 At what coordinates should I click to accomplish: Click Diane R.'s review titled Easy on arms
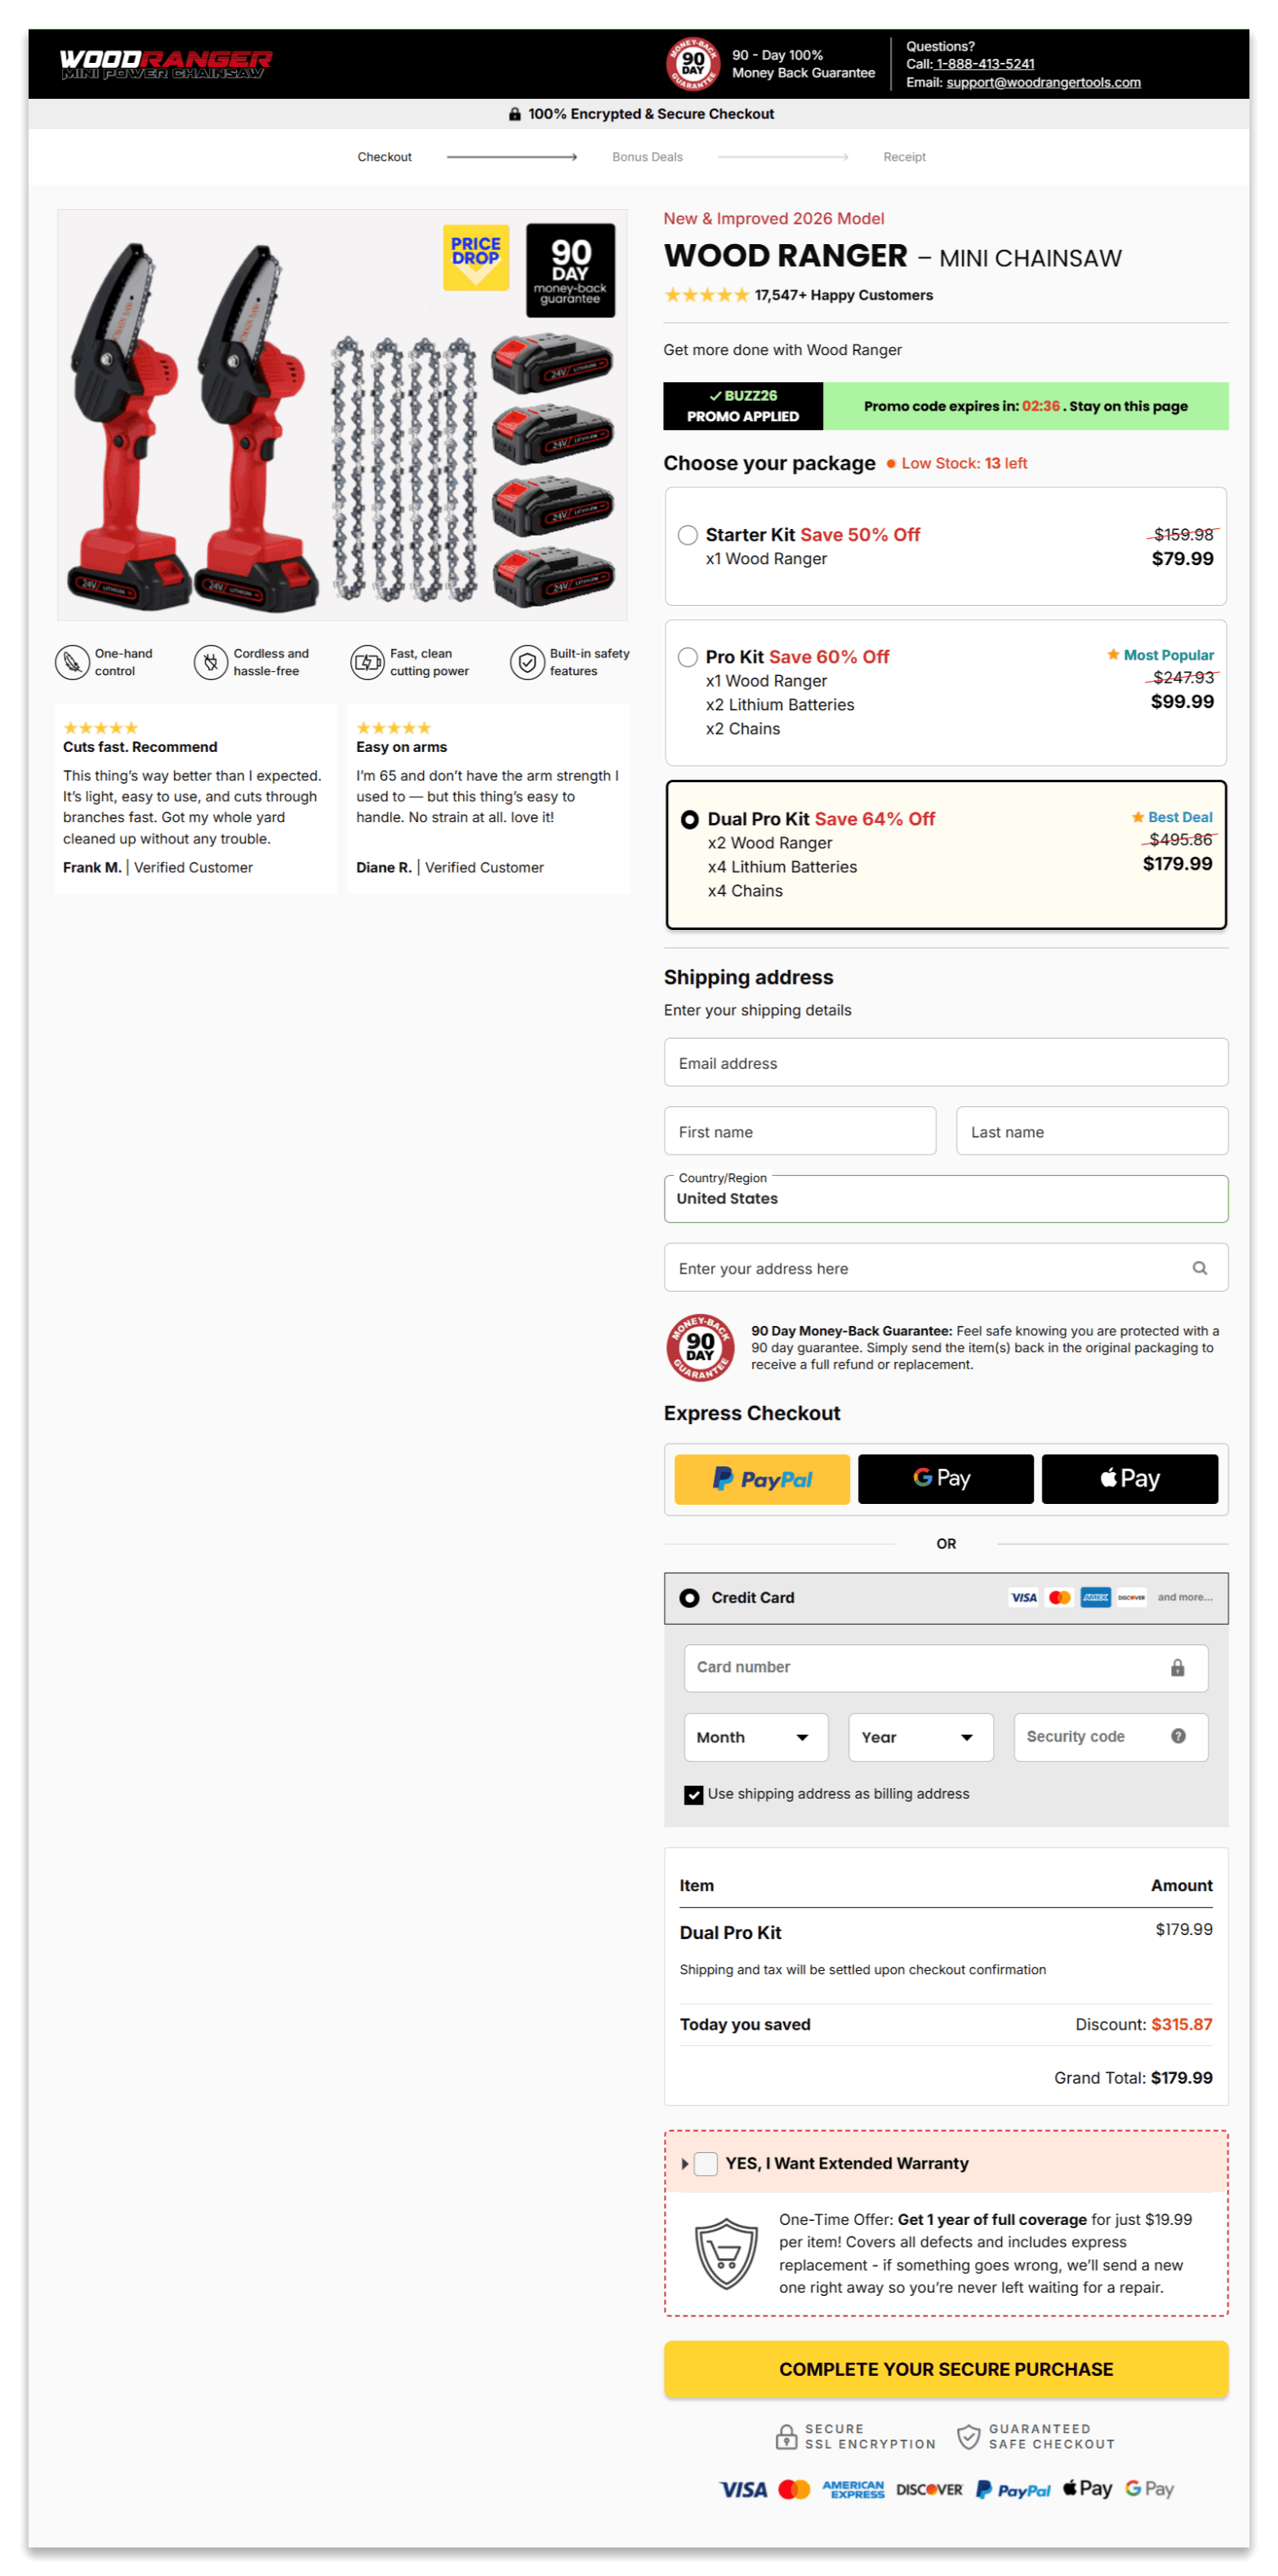[x=488, y=799]
